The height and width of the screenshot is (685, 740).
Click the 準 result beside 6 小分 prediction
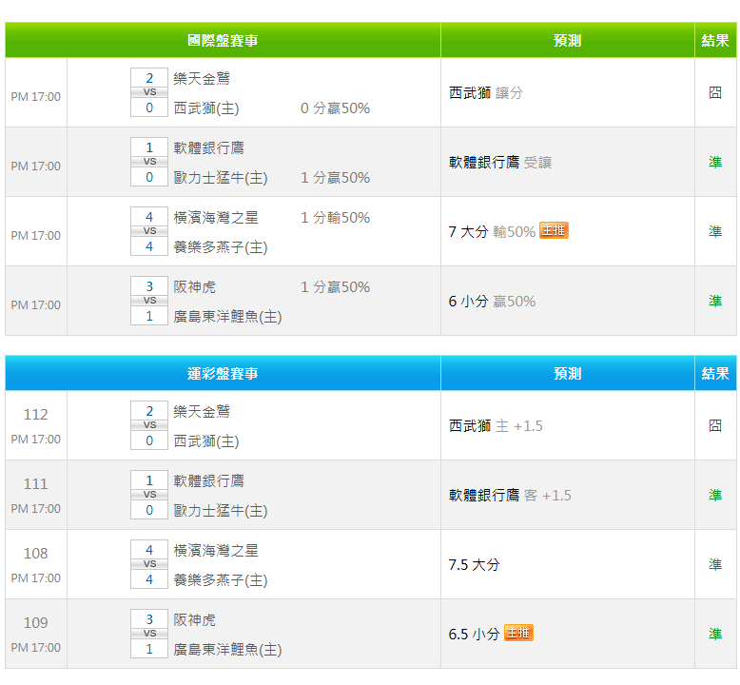click(715, 301)
